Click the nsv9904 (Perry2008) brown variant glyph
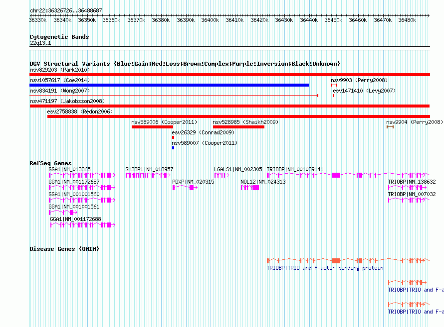 pyautogui.click(x=390, y=127)
